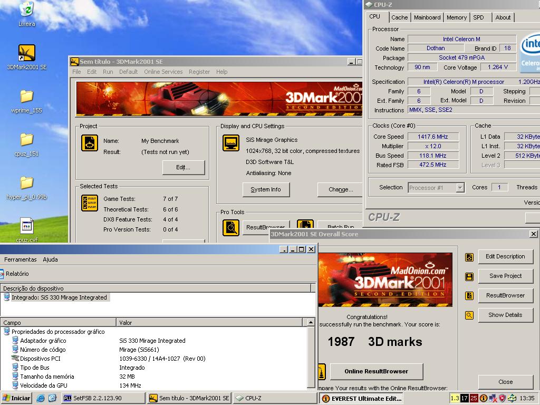
Task: Open the Ferramentas menu in EVEREST
Action: click(21, 259)
